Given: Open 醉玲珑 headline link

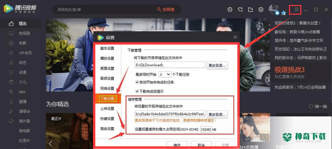Looking at the screenshot, I should pos(297,32).
